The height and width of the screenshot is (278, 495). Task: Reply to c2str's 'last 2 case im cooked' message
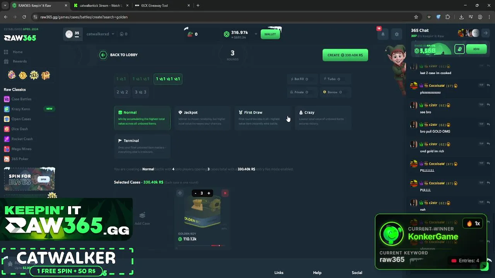(488, 66)
